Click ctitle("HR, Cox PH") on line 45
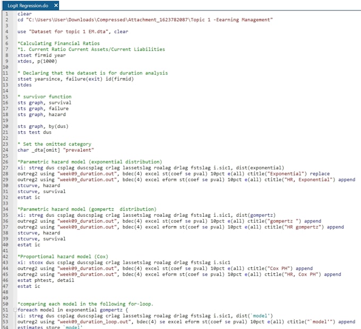This screenshot has height=329, width=361. click(x=293, y=274)
